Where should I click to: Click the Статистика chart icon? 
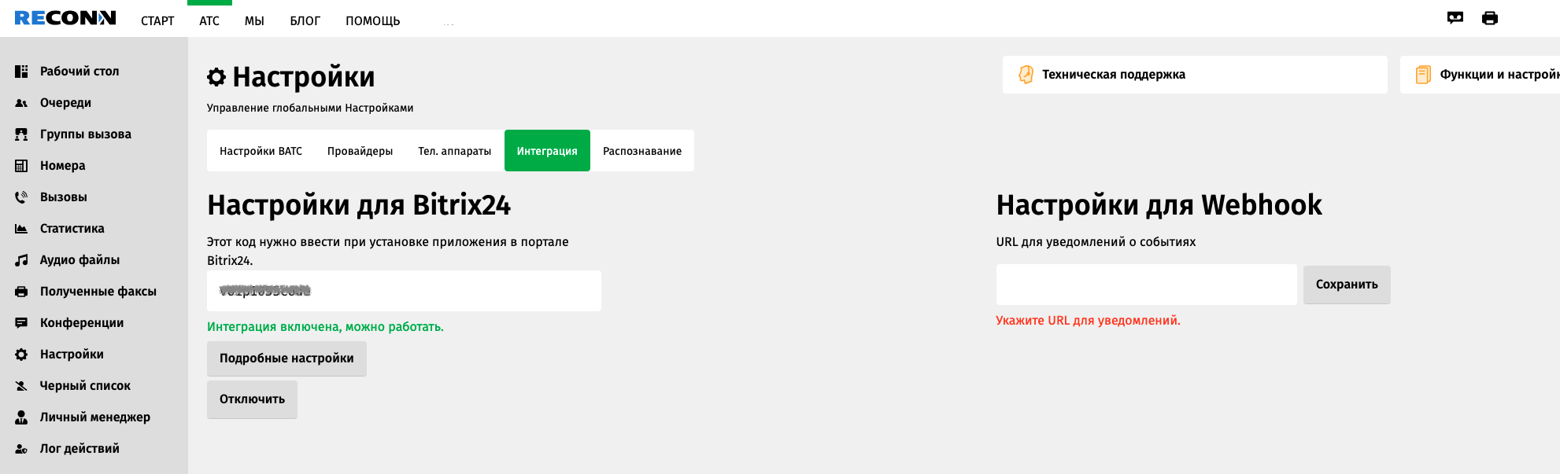tap(21, 229)
